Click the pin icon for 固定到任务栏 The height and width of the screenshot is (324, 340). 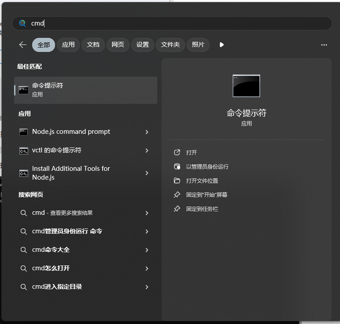pyautogui.click(x=177, y=209)
